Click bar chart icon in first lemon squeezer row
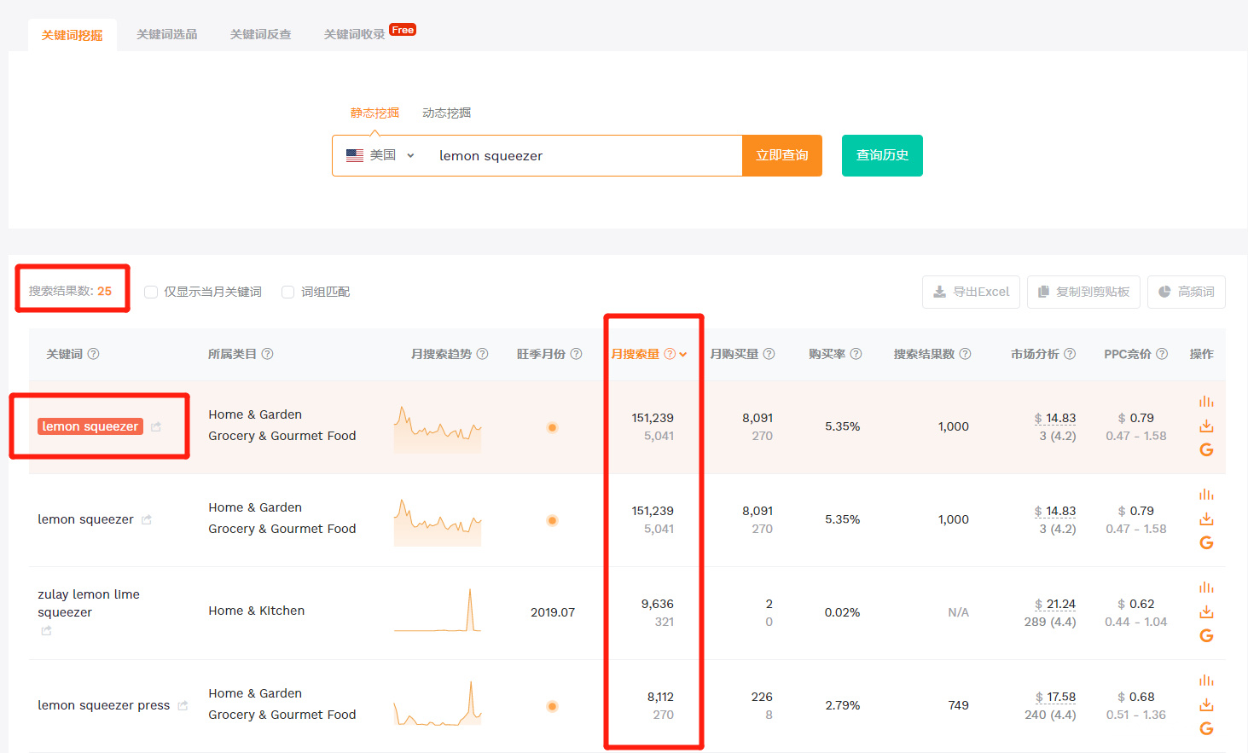This screenshot has width=1248, height=753. coord(1206,402)
